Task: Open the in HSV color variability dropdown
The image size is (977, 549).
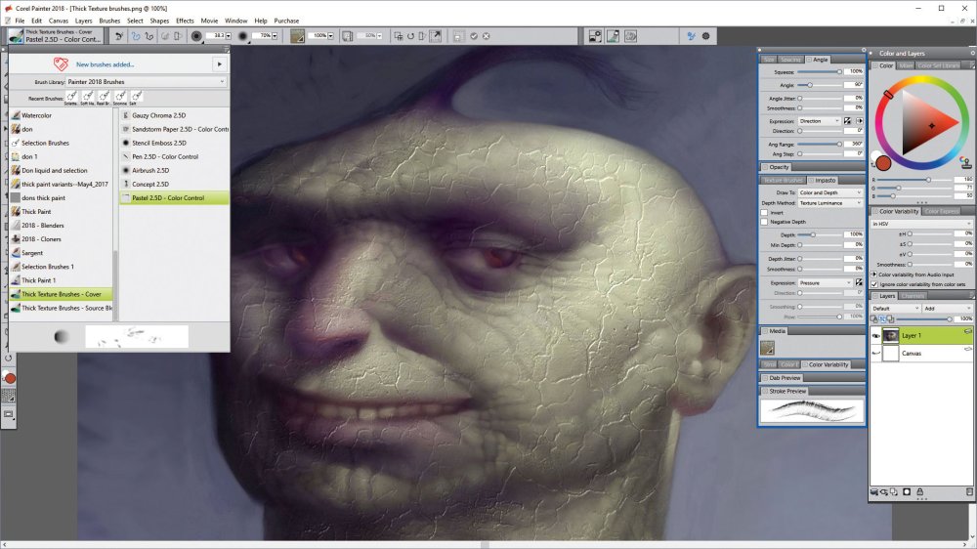Action: click(921, 224)
